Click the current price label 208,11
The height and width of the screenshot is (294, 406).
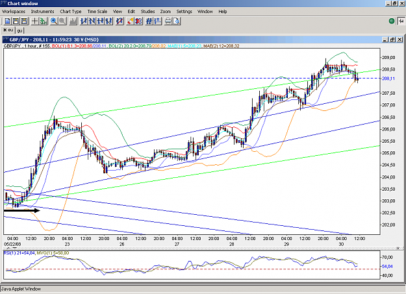click(388, 79)
